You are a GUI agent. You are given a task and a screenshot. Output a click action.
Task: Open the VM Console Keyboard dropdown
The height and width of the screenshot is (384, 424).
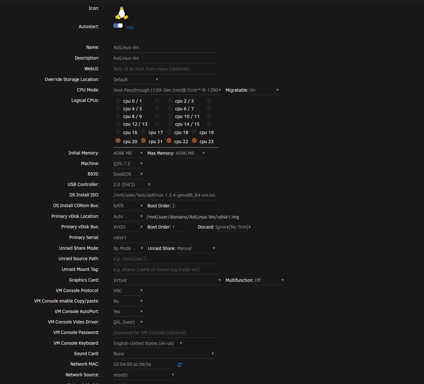point(147,344)
